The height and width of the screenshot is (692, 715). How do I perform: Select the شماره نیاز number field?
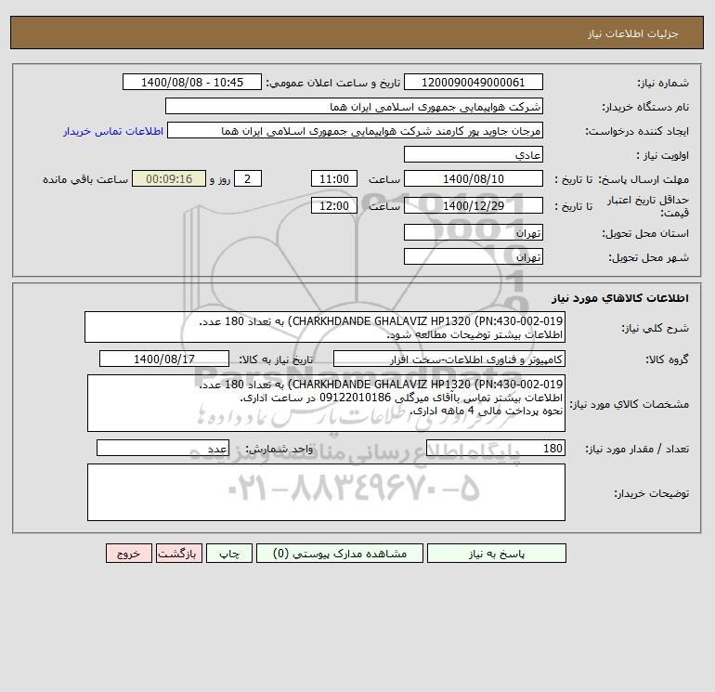coord(474,82)
